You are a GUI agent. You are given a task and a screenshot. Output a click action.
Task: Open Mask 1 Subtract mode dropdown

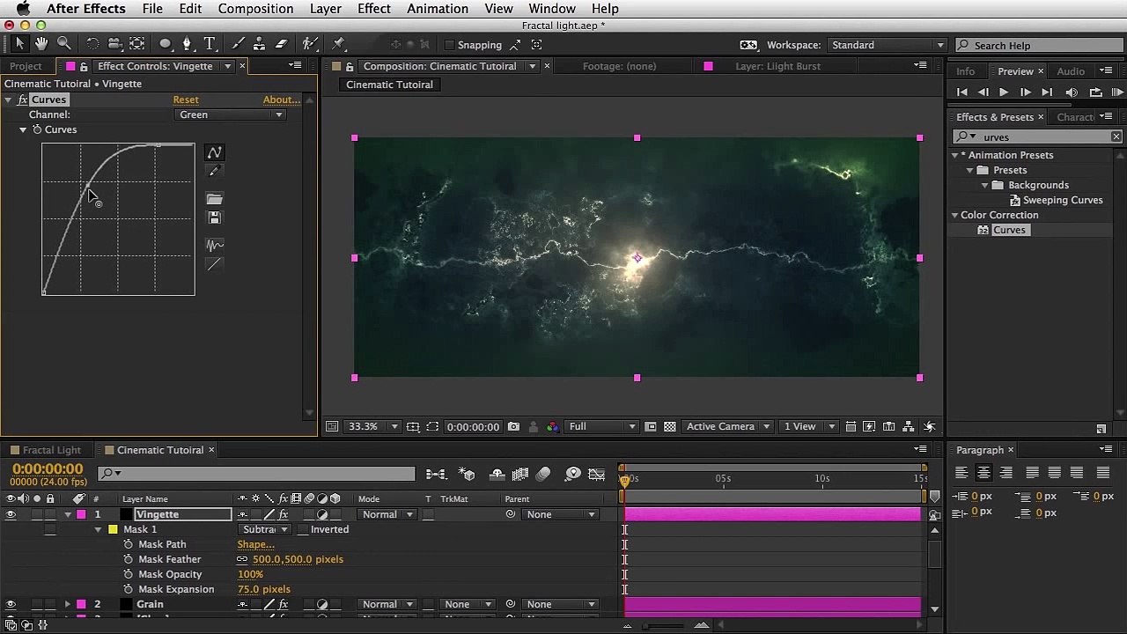(265, 529)
